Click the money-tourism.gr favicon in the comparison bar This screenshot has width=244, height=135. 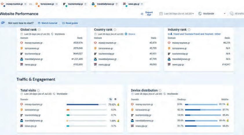point(2,4)
